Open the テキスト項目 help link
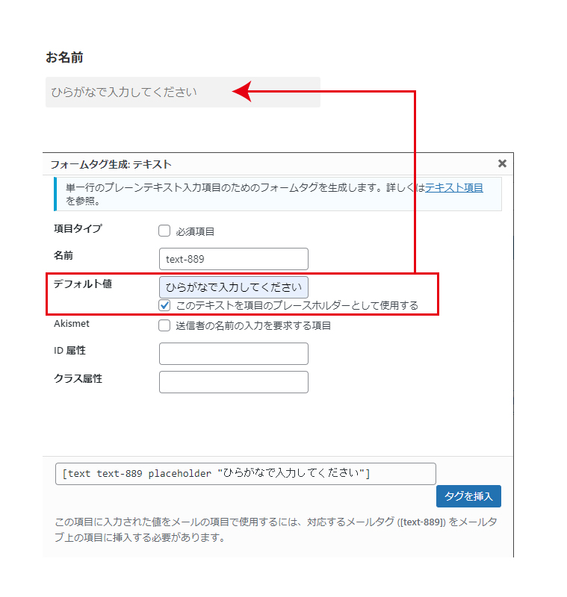Image resolution: width=567 pixels, height=597 pixels. (453, 187)
